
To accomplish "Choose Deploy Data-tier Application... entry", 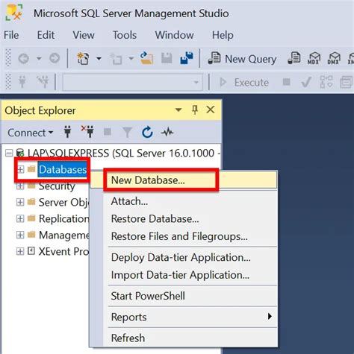I will click(184, 257).
